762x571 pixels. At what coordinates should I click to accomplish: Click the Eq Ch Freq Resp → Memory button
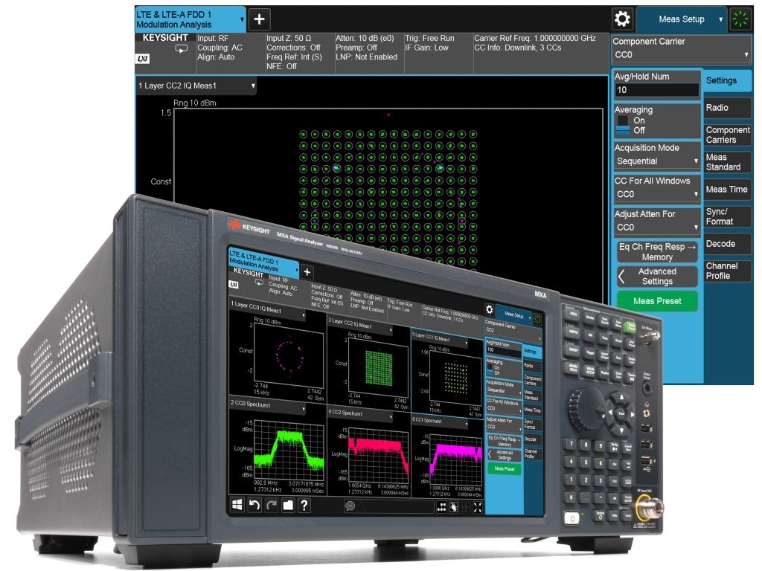click(657, 251)
